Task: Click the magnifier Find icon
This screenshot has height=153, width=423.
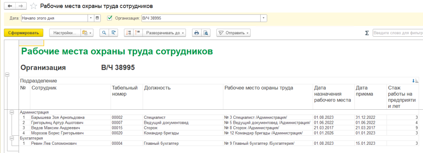Action: pos(105,33)
